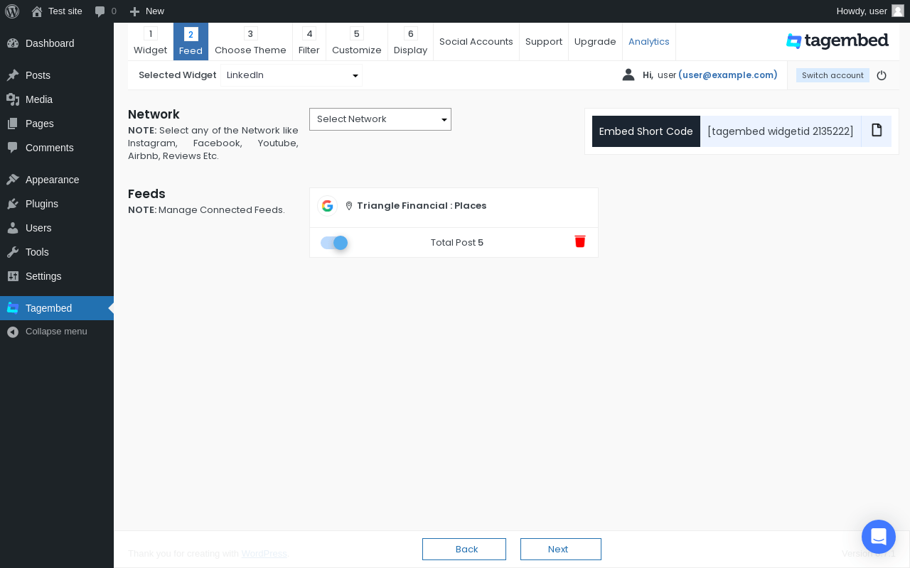
Task: Click the Switch account button
Action: coord(833,75)
